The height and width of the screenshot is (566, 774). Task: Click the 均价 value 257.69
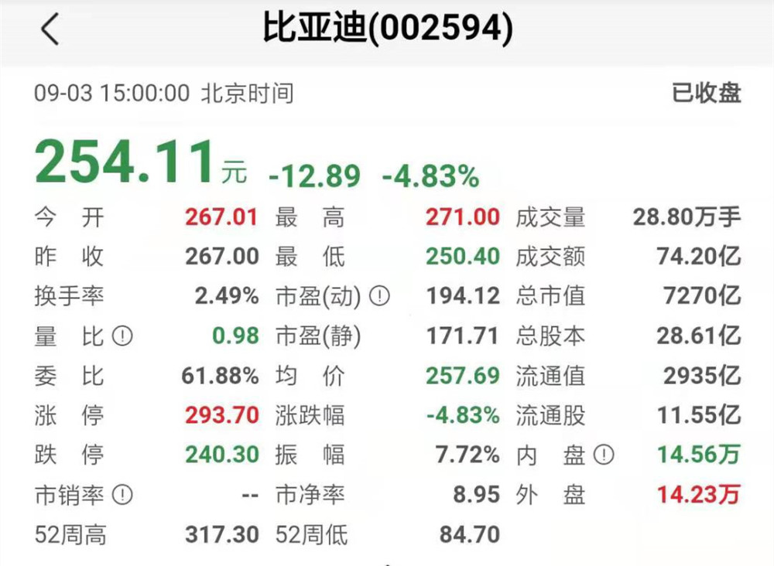tap(463, 376)
